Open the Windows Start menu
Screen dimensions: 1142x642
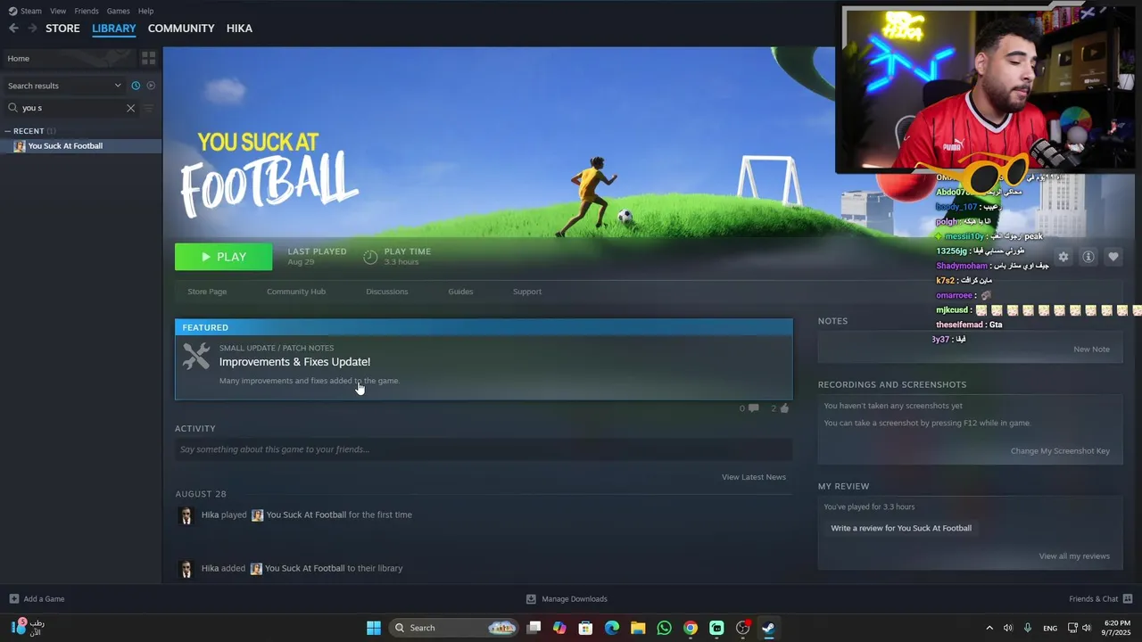point(374,628)
